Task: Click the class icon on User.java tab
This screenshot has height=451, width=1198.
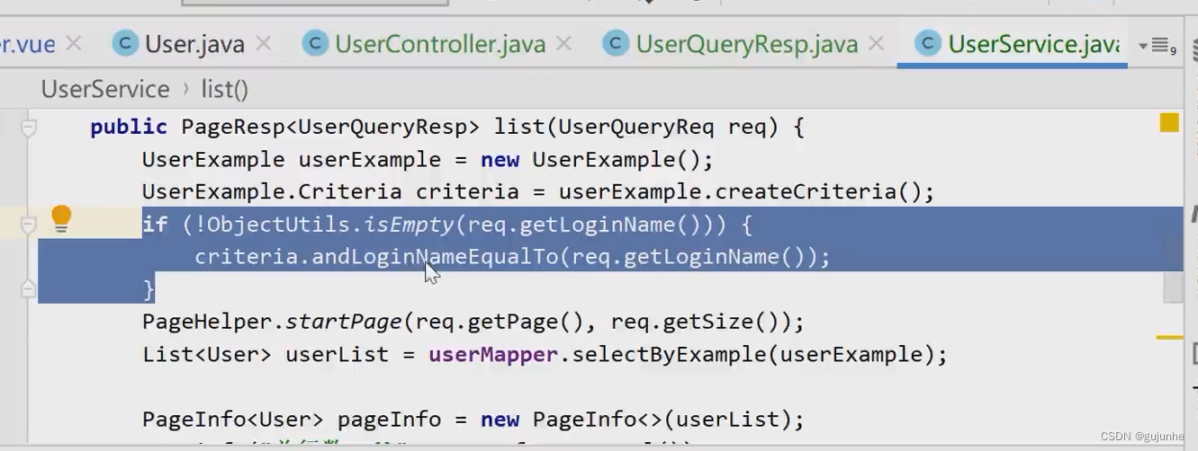Action: click(125, 43)
